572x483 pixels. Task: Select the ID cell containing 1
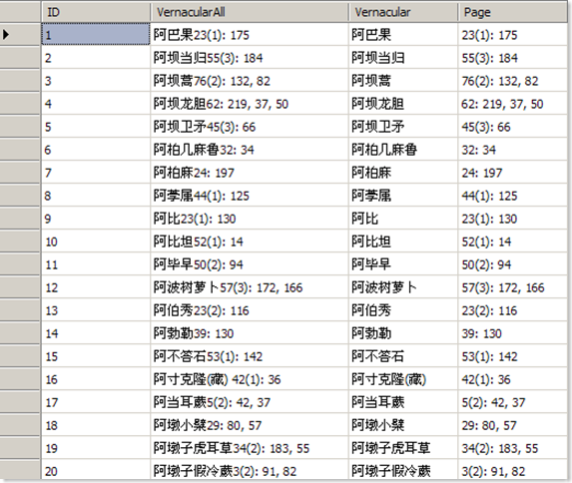pos(96,35)
